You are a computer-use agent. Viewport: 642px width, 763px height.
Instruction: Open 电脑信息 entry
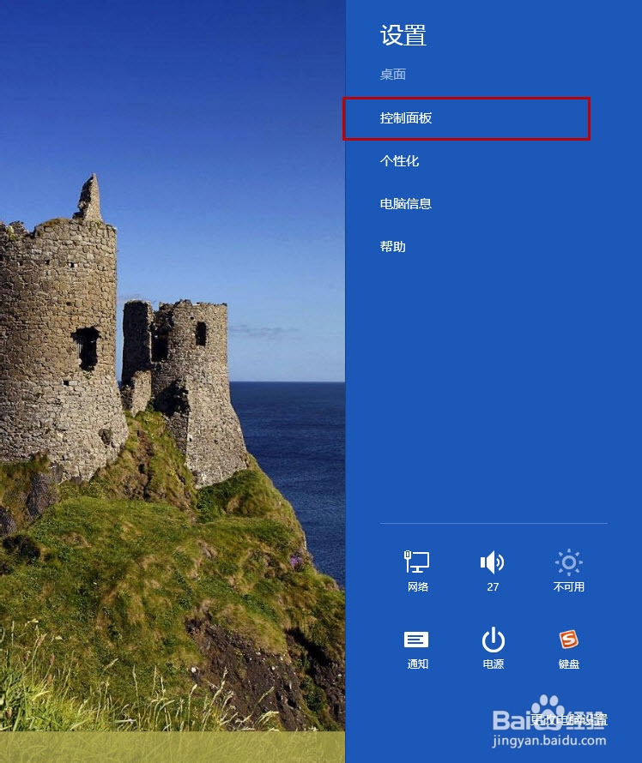pos(406,204)
